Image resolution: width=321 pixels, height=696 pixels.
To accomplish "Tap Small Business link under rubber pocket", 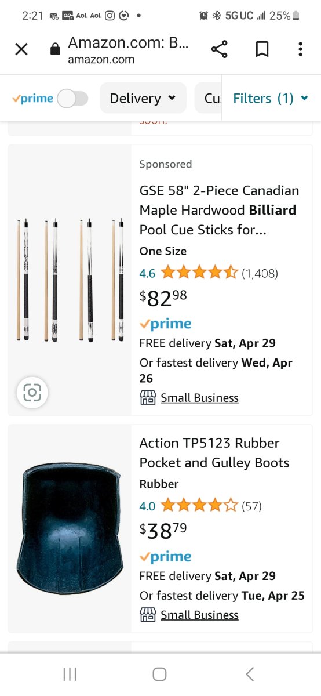I will [x=199, y=615].
